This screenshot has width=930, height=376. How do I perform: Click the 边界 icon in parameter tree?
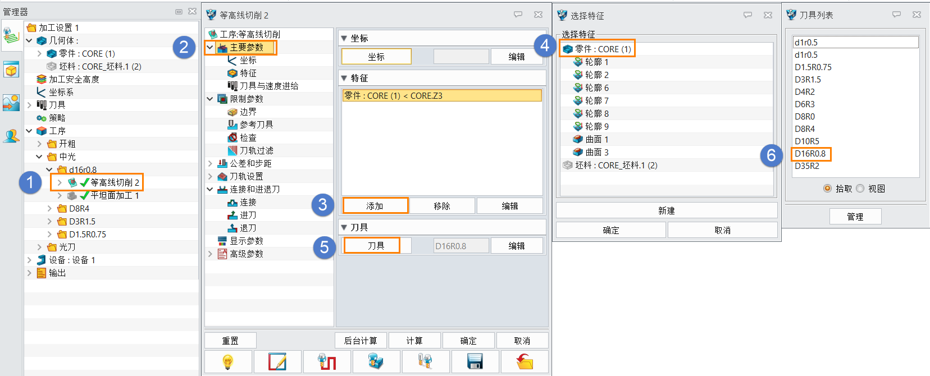point(233,112)
